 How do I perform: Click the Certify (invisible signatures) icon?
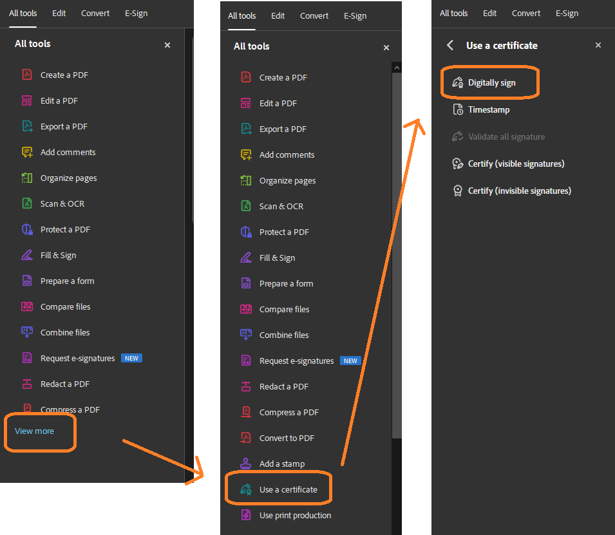pos(458,191)
